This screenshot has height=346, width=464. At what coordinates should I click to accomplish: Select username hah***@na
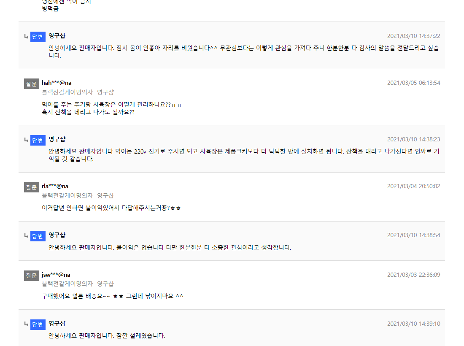(57, 83)
